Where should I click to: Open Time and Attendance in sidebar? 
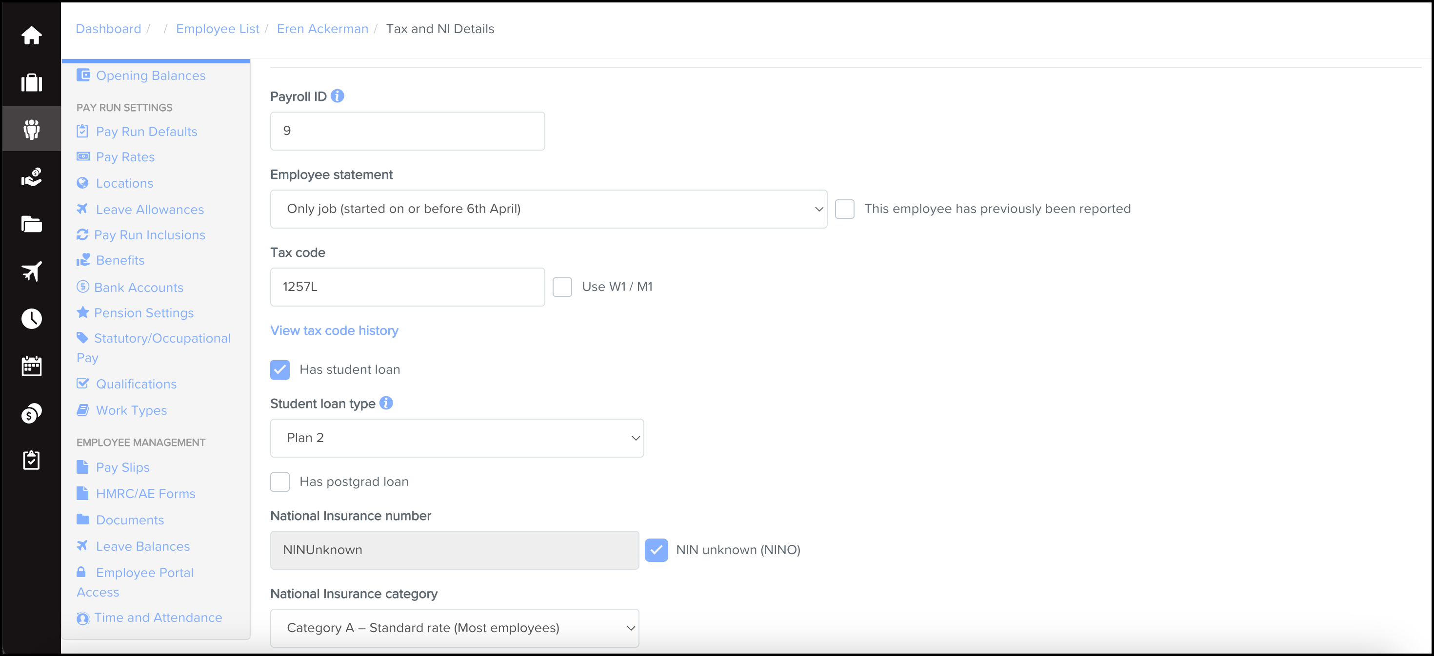click(x=158, y=617)
